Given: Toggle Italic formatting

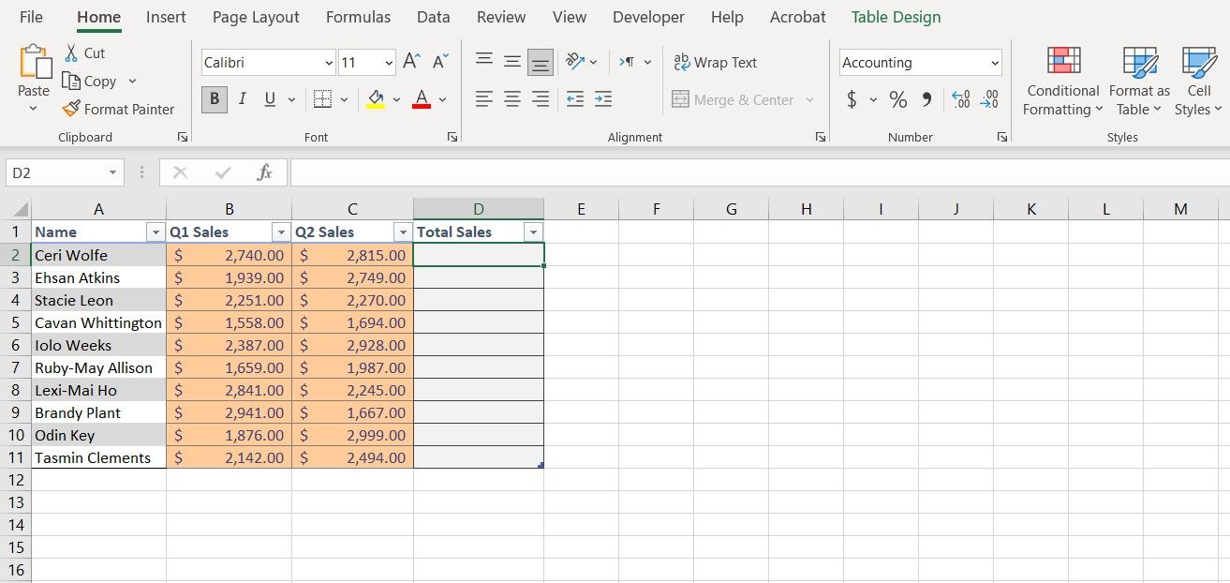Looking at the screenshot, I should click(x=243, y=99).
